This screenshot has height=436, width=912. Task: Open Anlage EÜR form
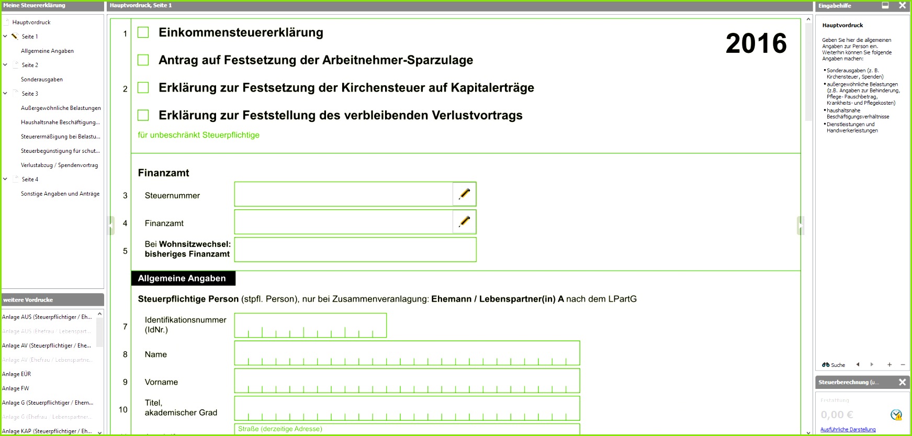pyautogui.click(x=17, y=374)
